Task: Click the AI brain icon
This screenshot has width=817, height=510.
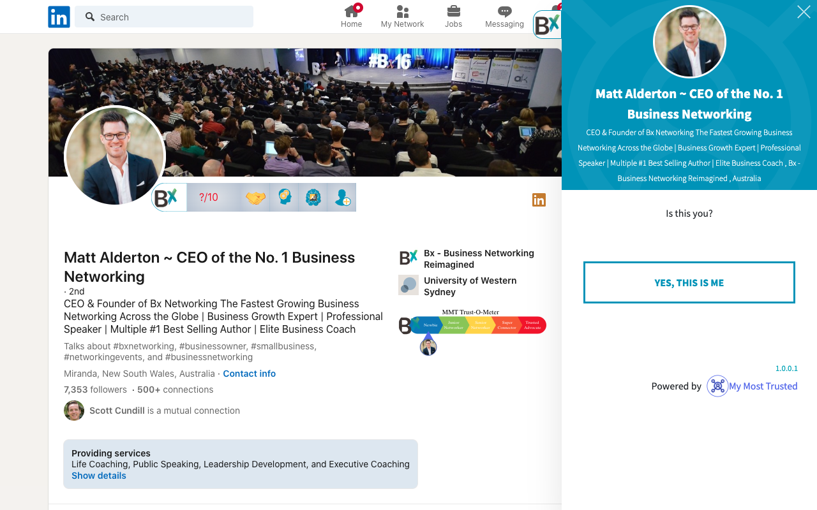Action: 313,198
